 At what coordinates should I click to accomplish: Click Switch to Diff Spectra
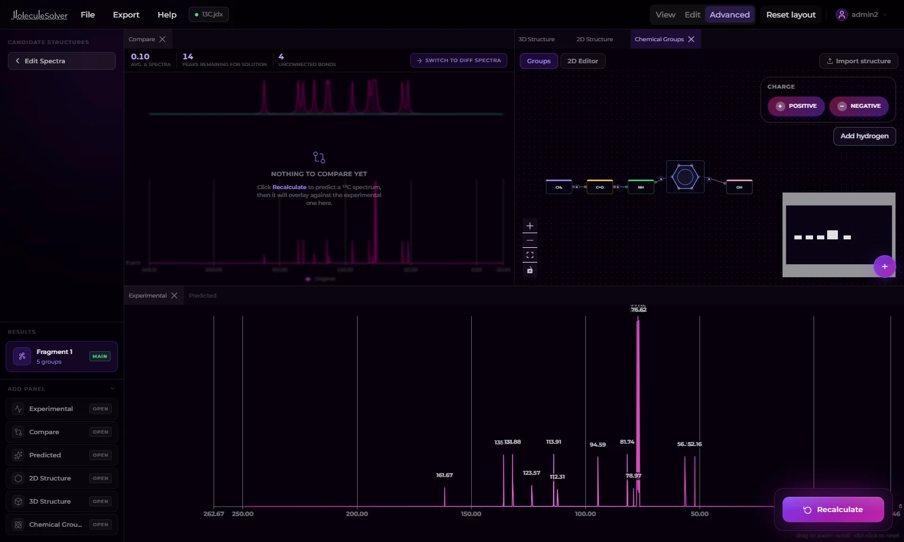point(458,60)
